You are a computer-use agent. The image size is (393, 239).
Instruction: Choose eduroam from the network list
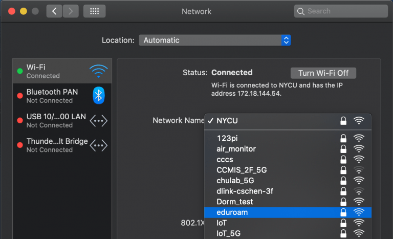click(232, 212)
